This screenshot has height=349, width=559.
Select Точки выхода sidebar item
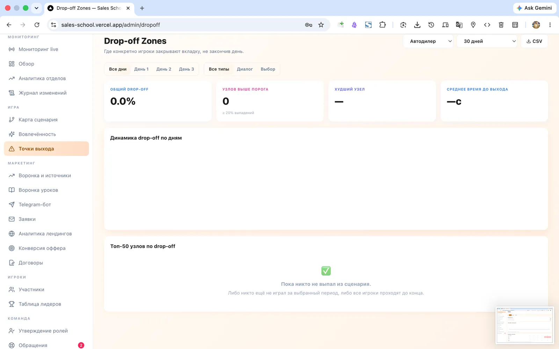46,149
